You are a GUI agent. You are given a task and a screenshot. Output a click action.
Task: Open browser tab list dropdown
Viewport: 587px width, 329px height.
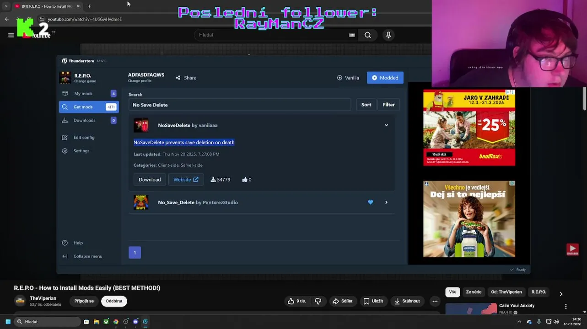tap(5, 6)
